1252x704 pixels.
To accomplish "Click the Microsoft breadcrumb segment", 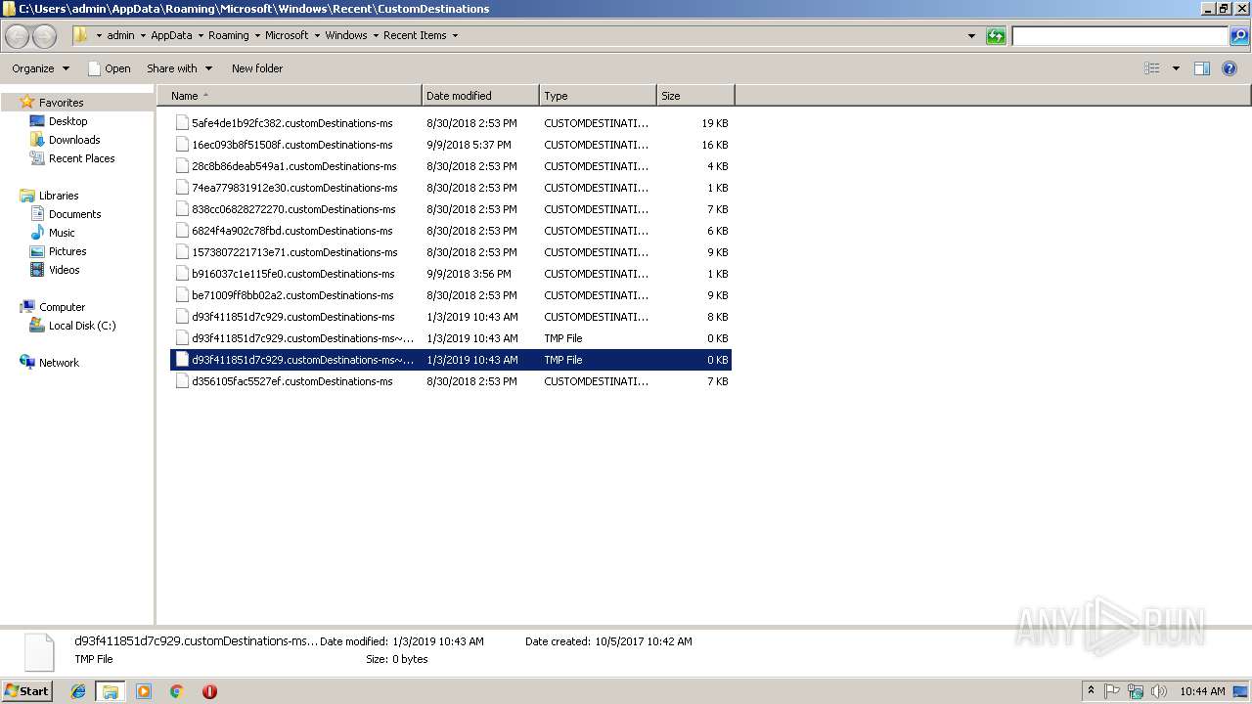I will click(287, 36).
